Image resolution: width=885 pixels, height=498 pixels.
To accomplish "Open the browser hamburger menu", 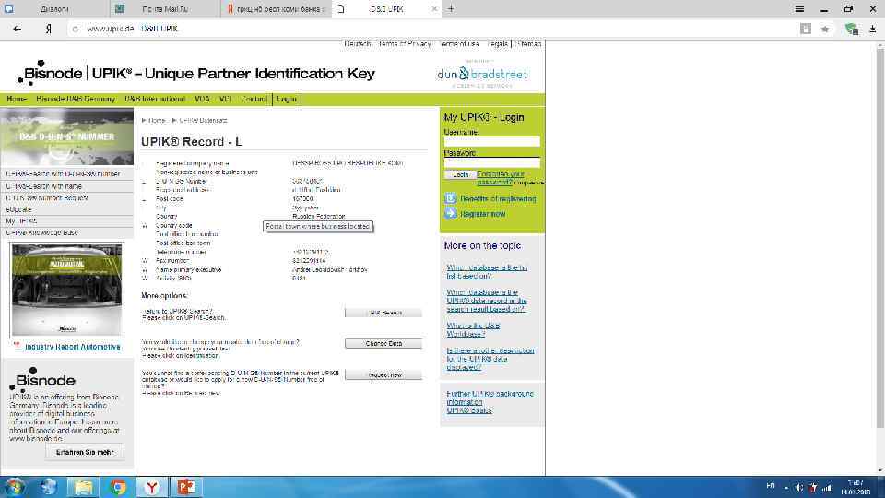I will tap(799, 9).
